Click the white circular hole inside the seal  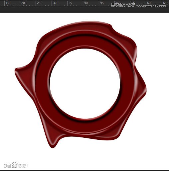[x=85, y=84]
